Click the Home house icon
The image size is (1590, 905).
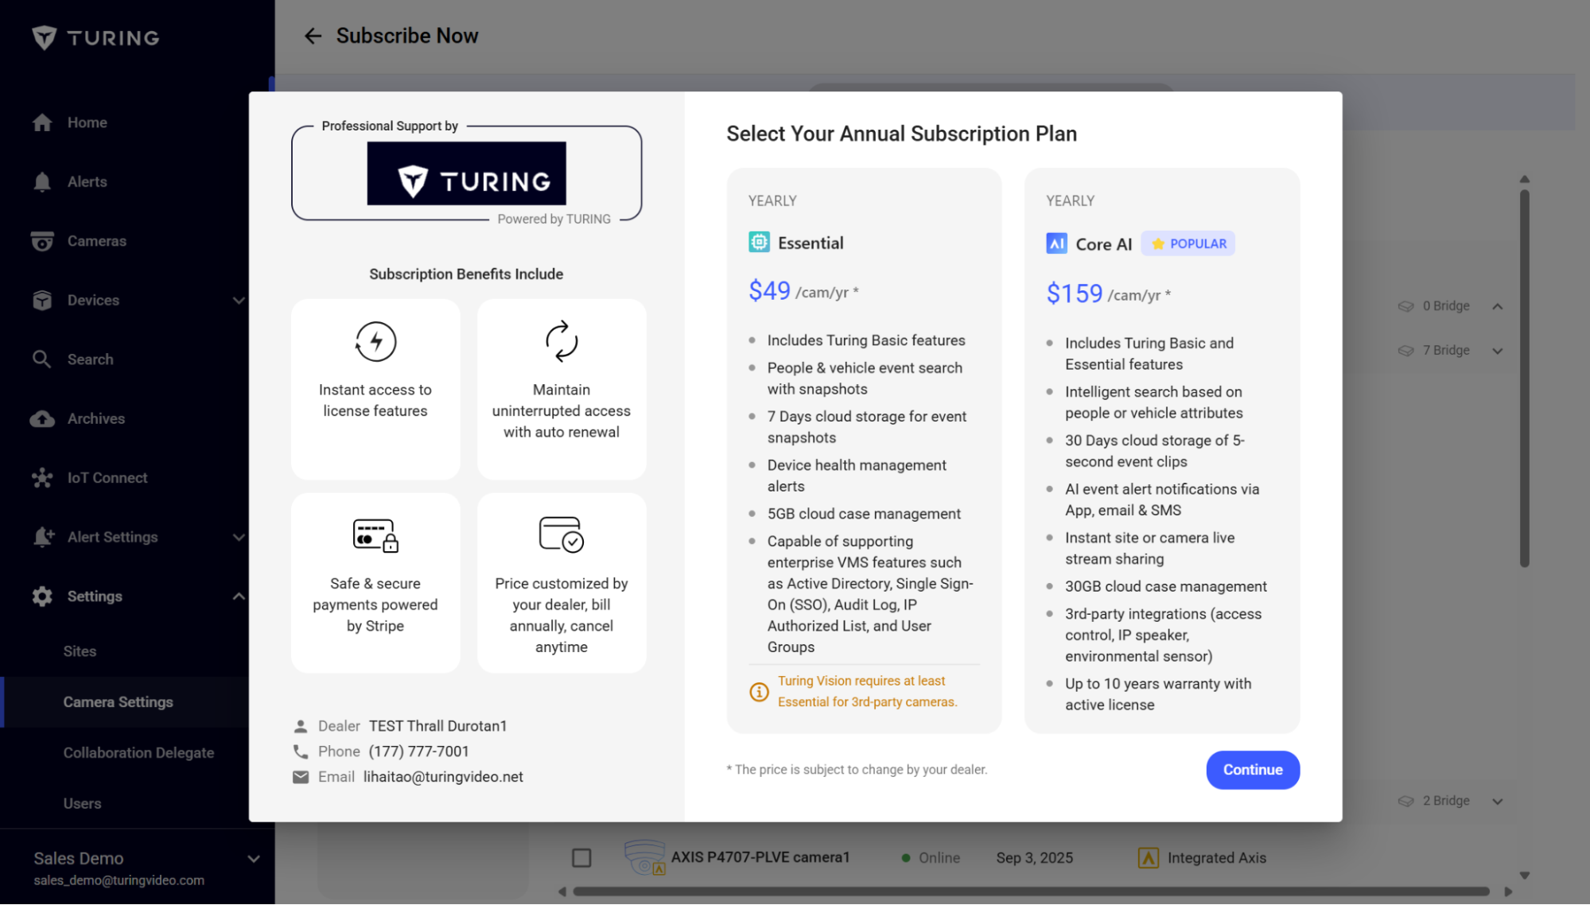pos(42,122)
